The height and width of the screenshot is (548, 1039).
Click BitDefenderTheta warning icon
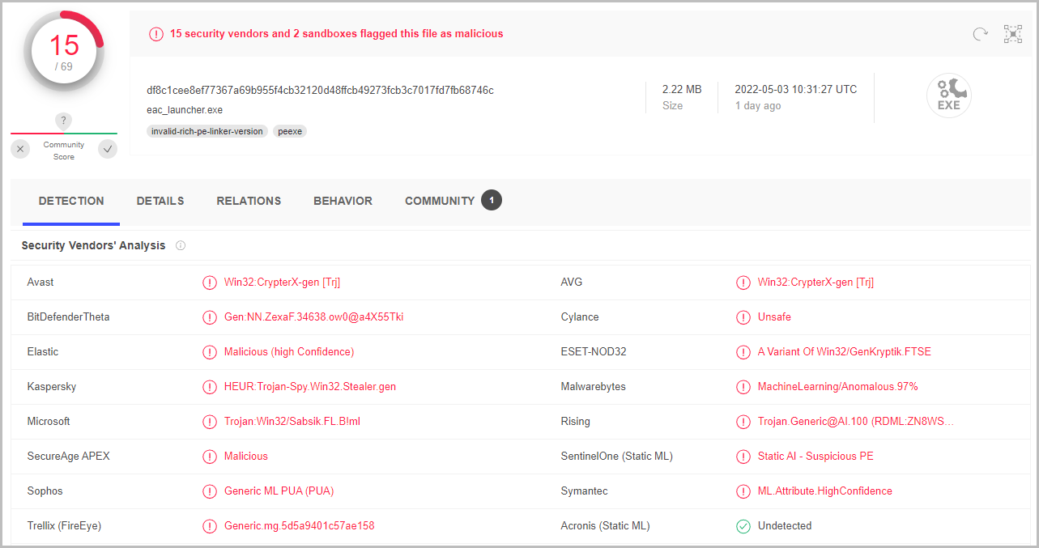[210, 317]
